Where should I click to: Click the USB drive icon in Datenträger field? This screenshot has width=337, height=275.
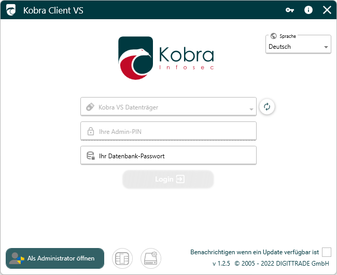click(90, 107)
